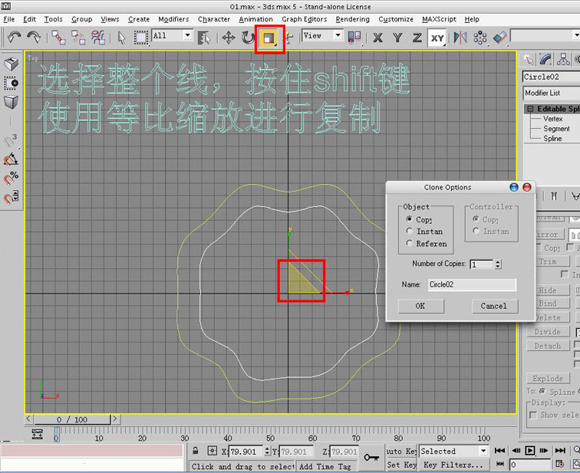Click the Detach button
Image resolution: width=580 pixels, height=473 pixels.
point(548,346)
